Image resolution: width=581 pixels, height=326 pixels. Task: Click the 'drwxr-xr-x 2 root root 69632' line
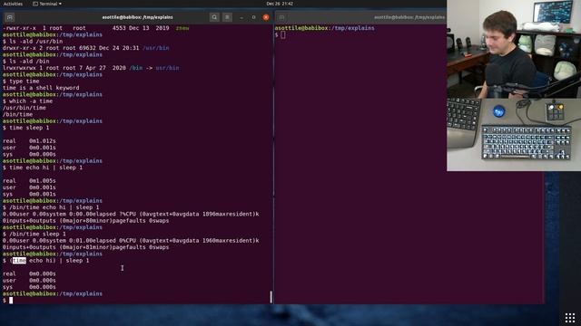click(85, 48)
